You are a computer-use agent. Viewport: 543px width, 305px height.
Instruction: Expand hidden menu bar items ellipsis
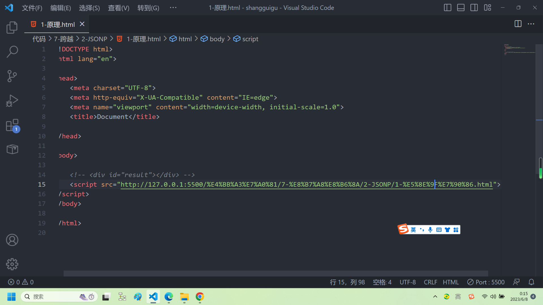tap(173, 8)
